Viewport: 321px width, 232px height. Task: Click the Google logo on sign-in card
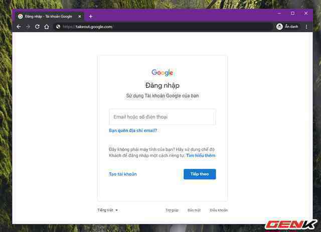click(162, 72)
